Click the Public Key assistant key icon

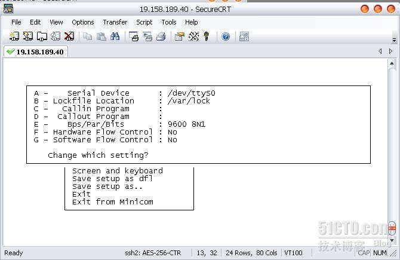point(207,36)
